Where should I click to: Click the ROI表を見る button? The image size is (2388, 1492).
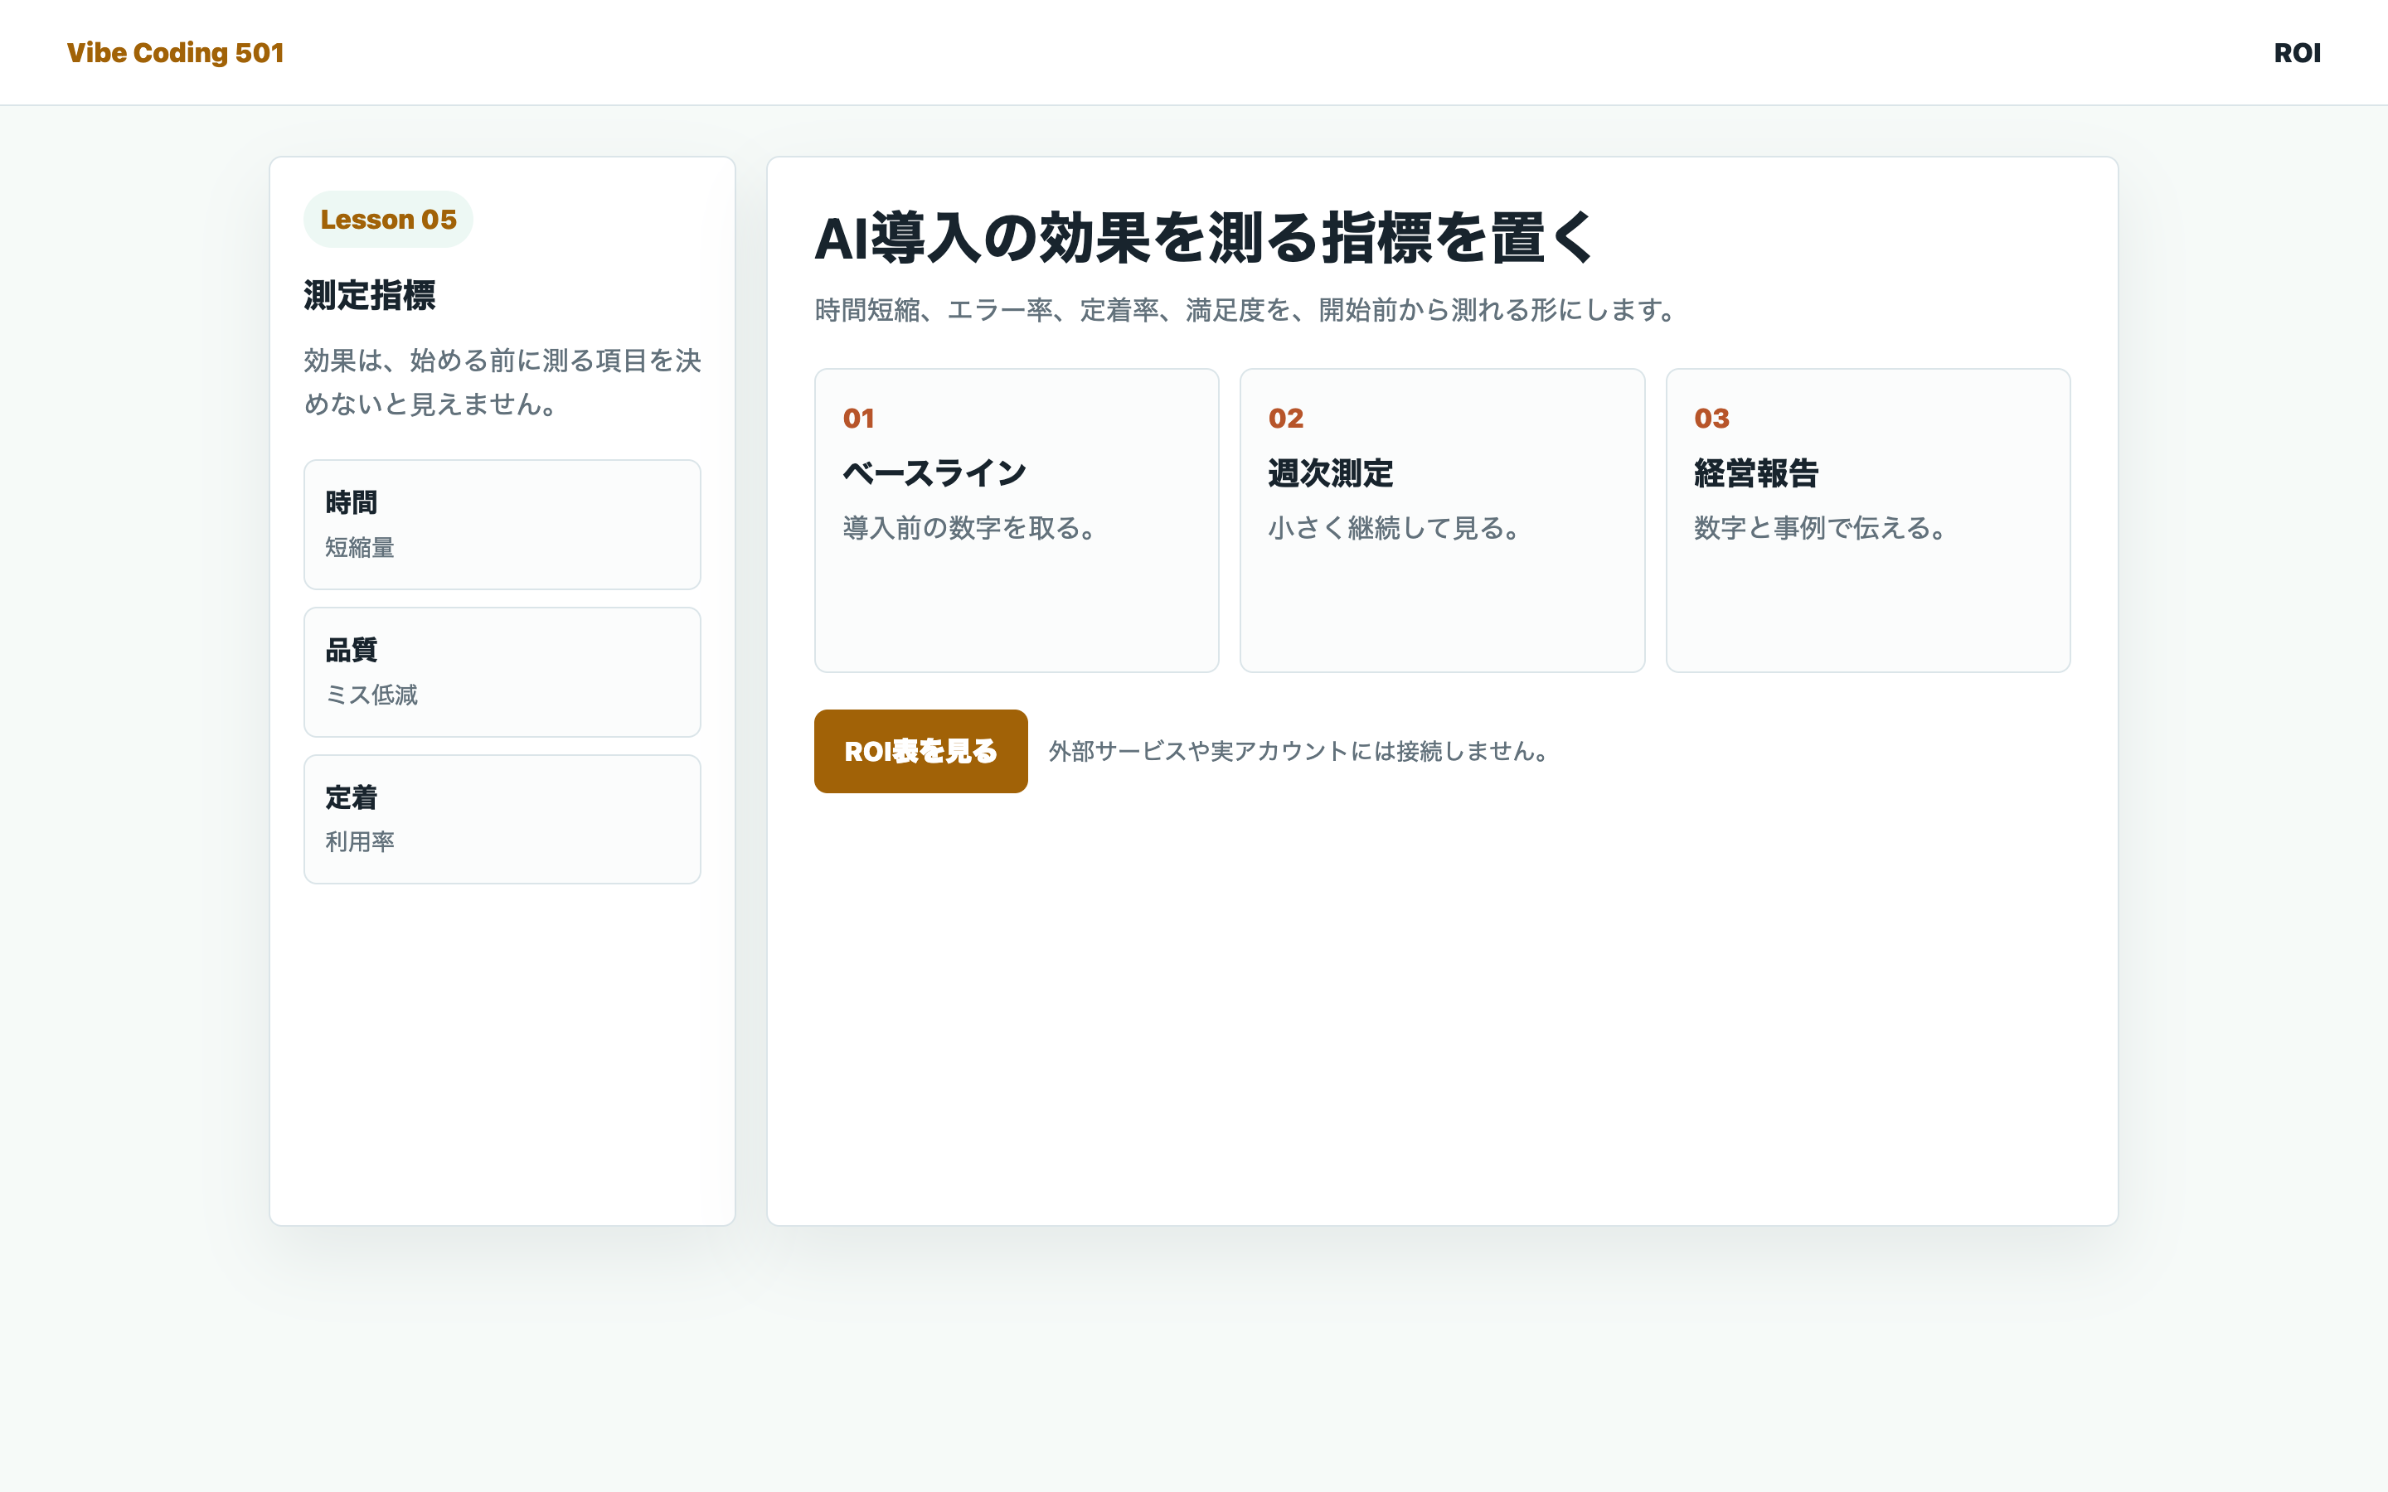pyautogui.click(x=920, y=751)
